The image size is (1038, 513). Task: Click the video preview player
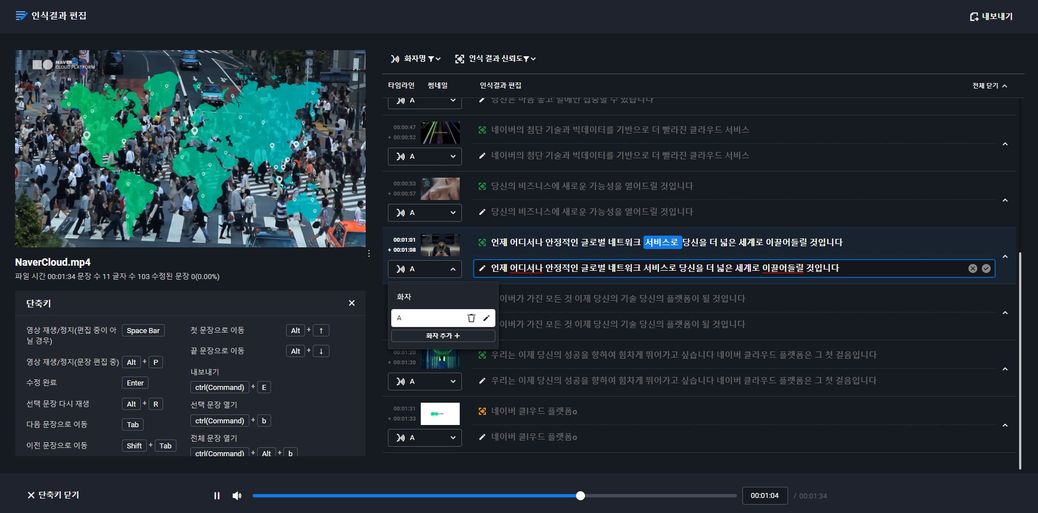[x=190, y=149]
